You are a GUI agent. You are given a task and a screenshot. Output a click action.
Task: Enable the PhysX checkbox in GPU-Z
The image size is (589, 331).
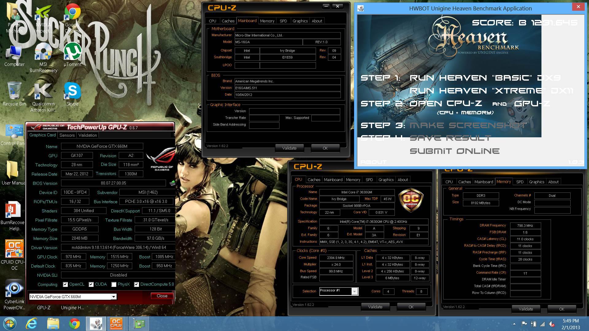(114, 284)
